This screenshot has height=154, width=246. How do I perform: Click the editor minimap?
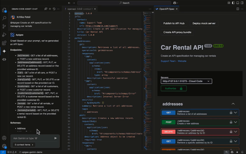tap(147, 81)
